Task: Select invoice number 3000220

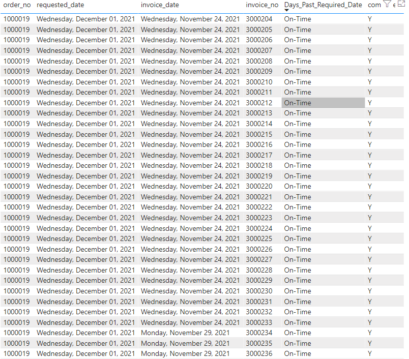Action: coord(259,187)
